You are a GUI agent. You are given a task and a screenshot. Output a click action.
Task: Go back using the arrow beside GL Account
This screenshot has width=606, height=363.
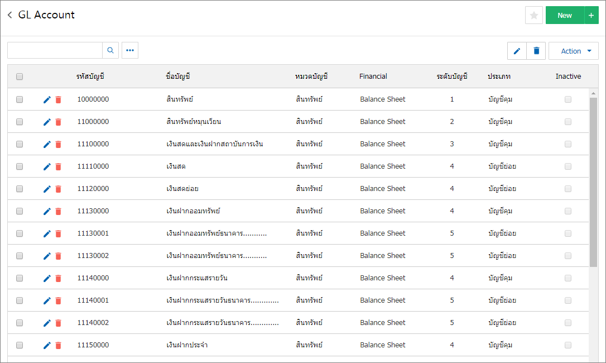[x=10, y=15]
